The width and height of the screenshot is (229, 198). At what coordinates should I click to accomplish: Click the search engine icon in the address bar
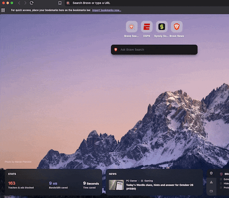pos(68,3)
